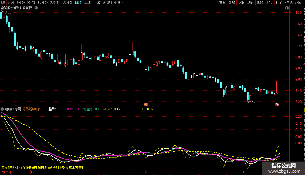Expand the 更多 period options
Screen dimensions: 305x175
coord(118,2)
